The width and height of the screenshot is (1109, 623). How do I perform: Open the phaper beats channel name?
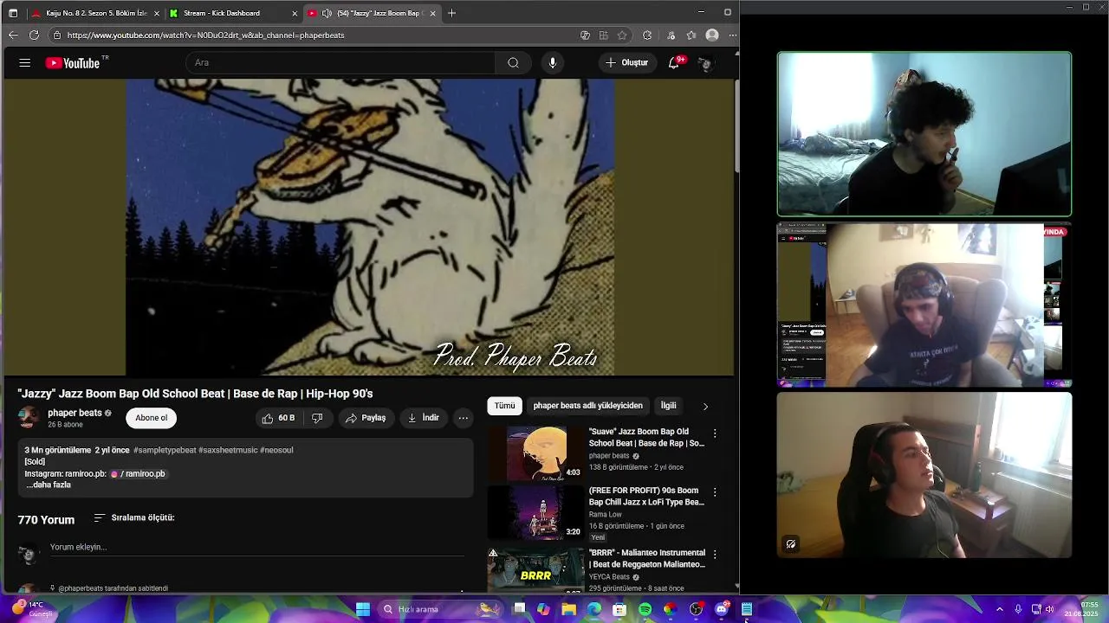pos(75,413)
